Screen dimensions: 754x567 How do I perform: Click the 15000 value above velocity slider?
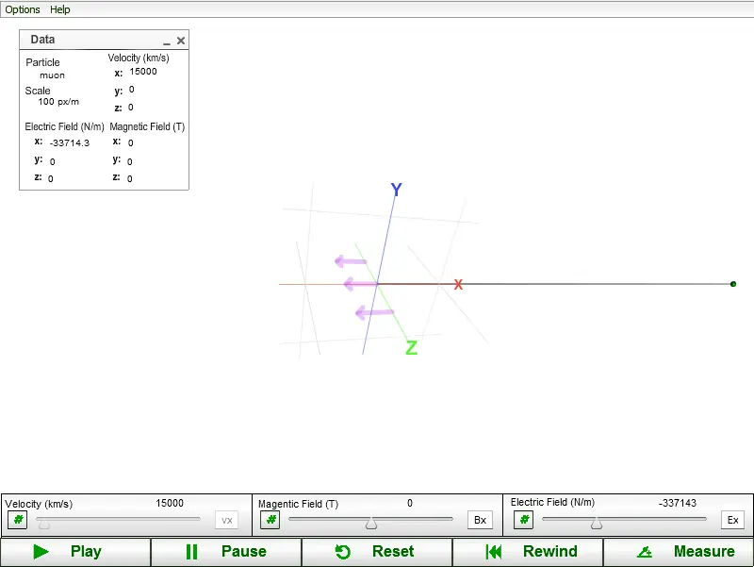click(170, 503)
